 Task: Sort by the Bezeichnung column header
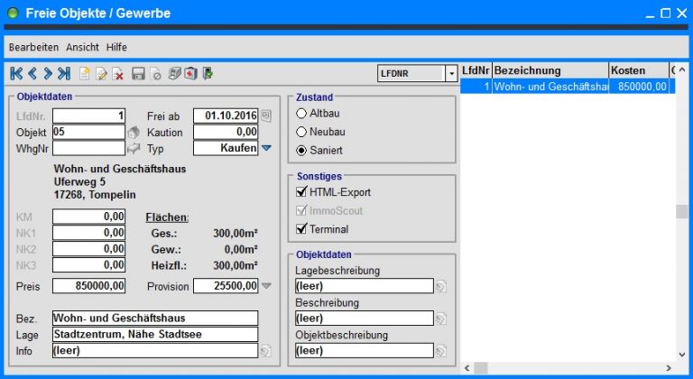coord(550,70)
